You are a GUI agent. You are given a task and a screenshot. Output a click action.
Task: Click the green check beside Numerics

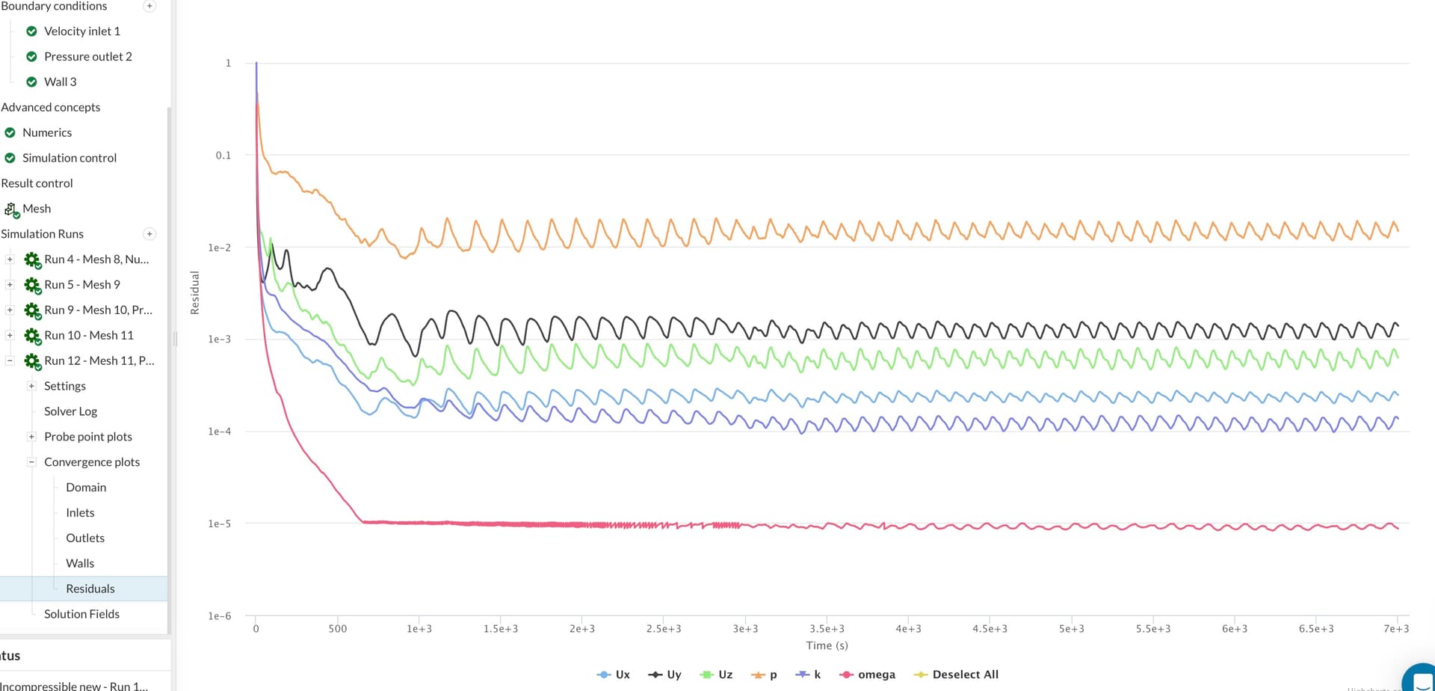coord(10,133)
